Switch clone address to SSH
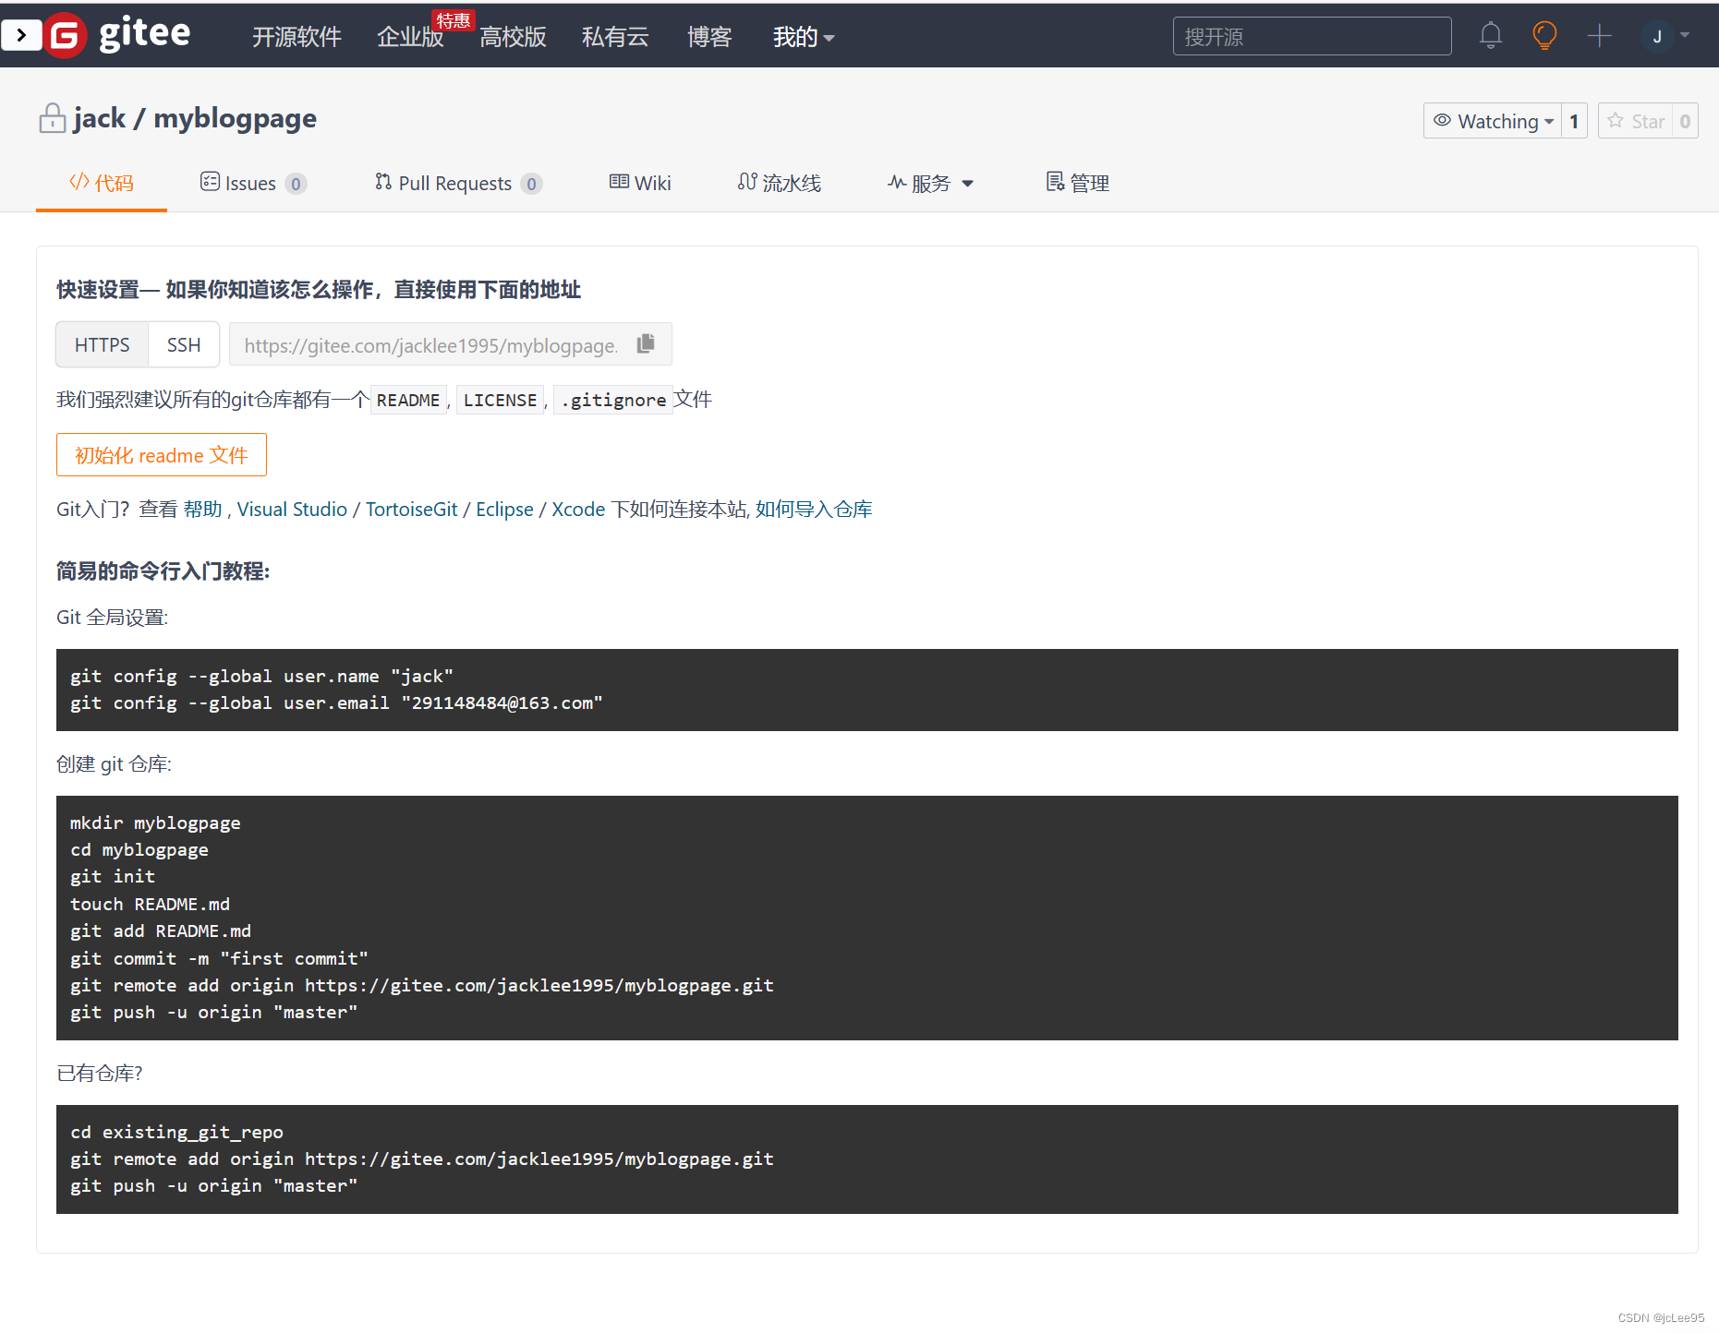 (x=183, y=343)
